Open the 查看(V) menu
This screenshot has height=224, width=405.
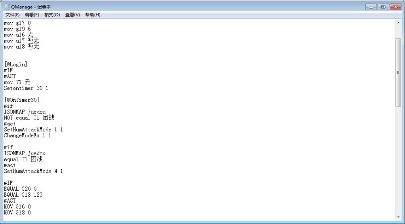point(72,15)
